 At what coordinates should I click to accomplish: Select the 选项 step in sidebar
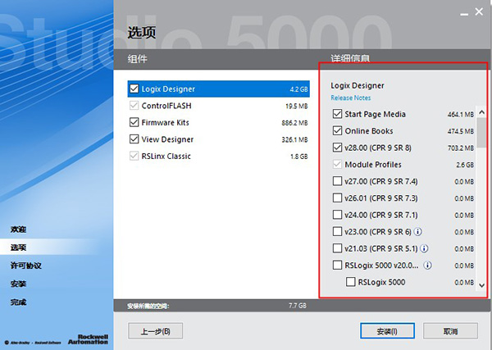18,248
